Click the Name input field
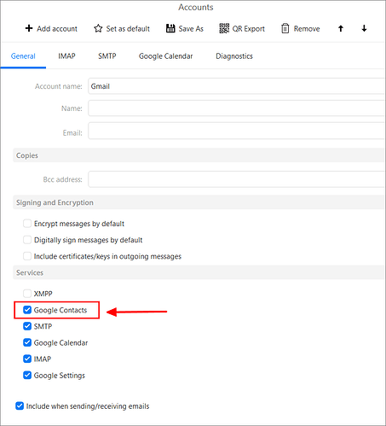Viewport: 386px width, 426px height. tap(236, 108)
